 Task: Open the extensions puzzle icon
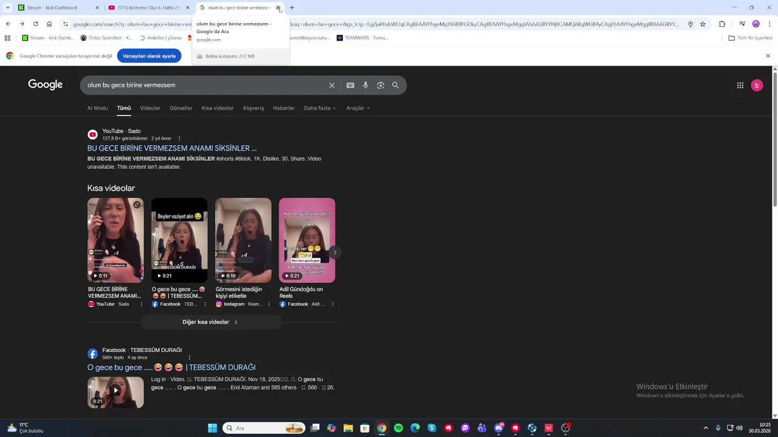[x=722, y=24]
